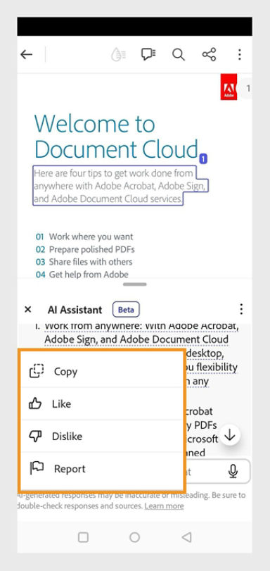Open the search magnifier icon
Viewport: 270px width, 571px height.
click(x=179, y=55)
